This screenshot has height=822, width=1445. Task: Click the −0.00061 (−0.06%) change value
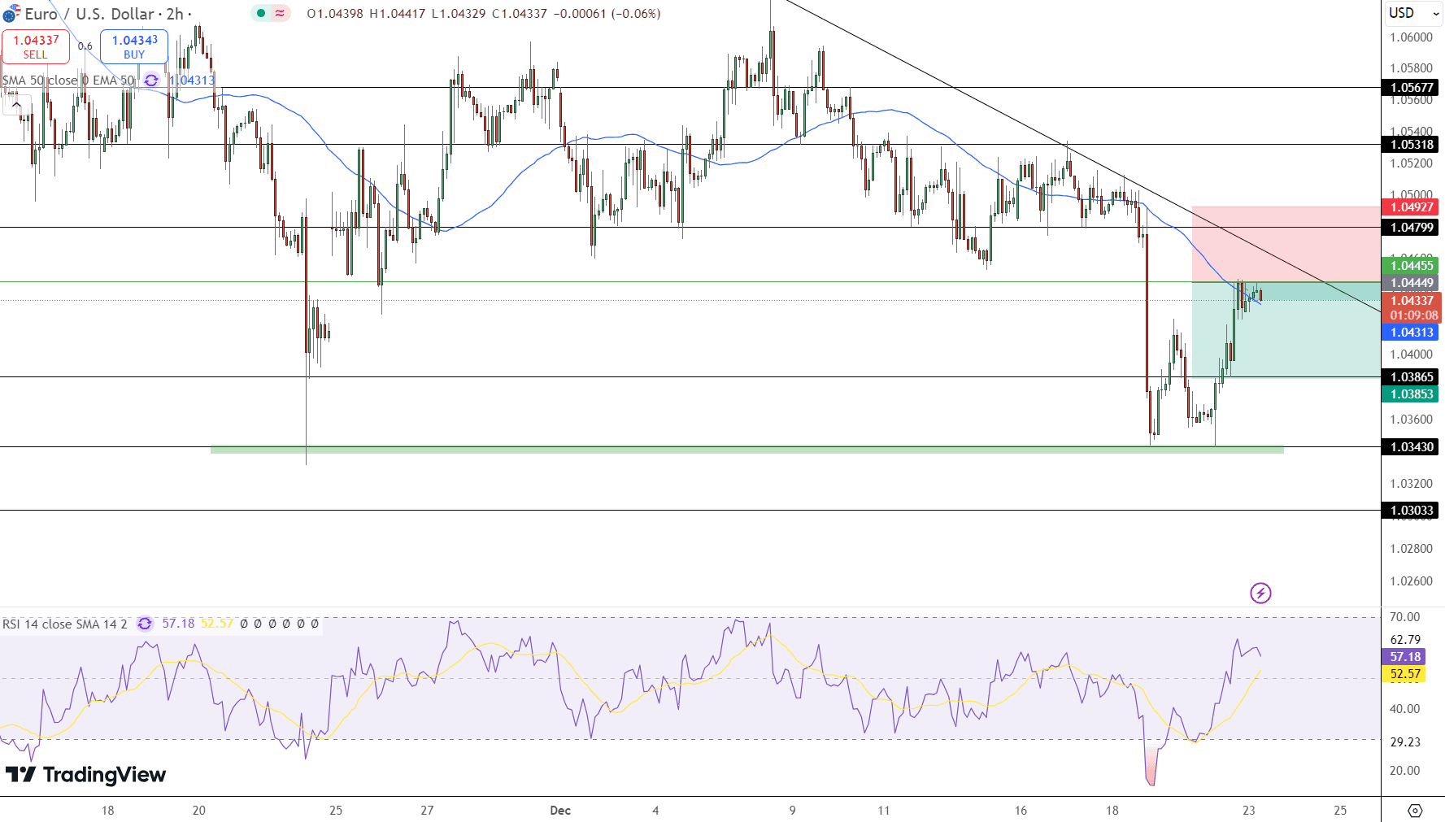[x=607, y=14]
